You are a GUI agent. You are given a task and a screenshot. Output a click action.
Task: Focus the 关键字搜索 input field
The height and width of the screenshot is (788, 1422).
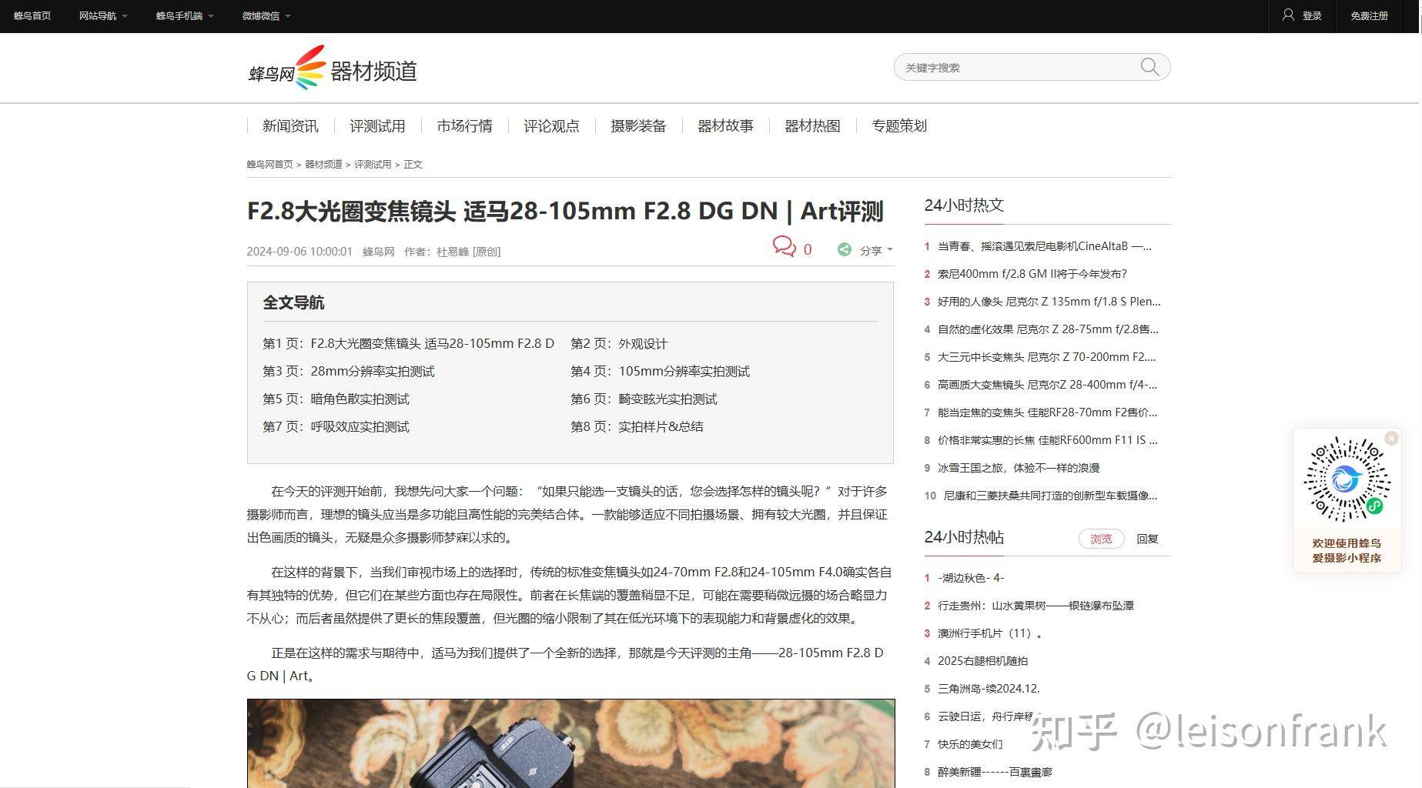coord(1018,67)
